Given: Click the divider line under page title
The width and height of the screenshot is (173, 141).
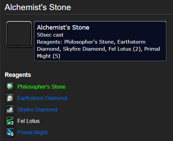Looking at the screenshot, I should pyautogui.click(x=89, y=14).
